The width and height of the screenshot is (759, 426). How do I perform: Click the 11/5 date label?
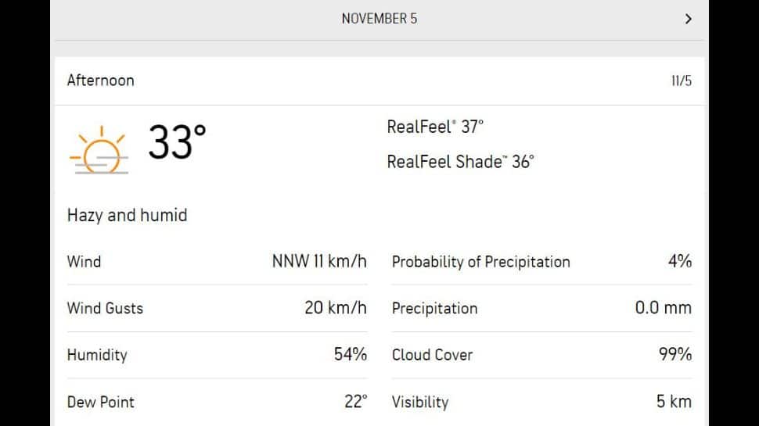coord(682,81)
